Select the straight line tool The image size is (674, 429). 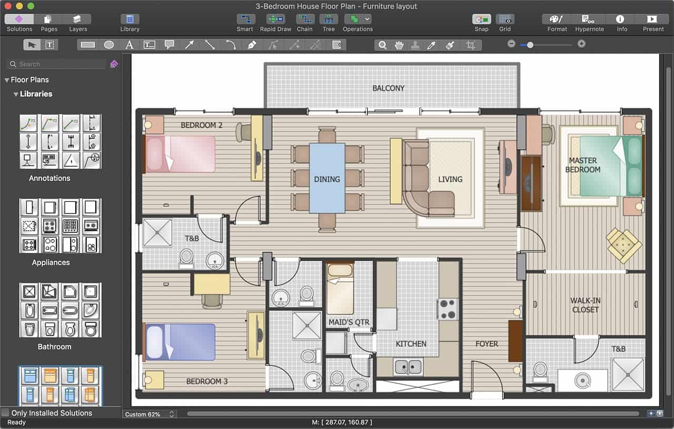[210, 45]
